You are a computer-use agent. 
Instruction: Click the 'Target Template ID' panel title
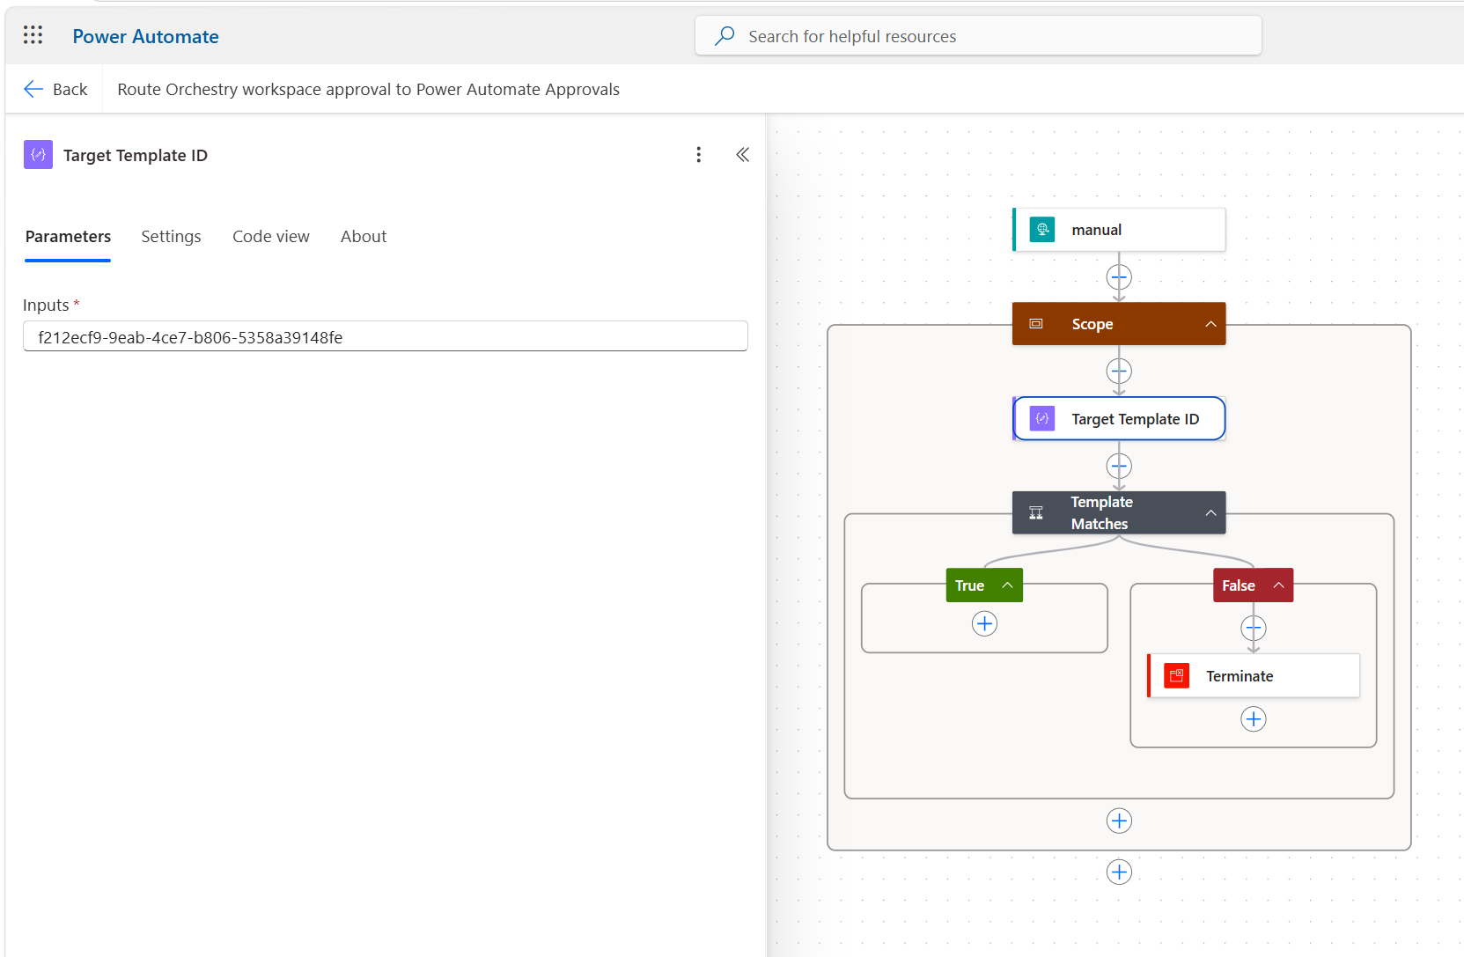point(136,156)
